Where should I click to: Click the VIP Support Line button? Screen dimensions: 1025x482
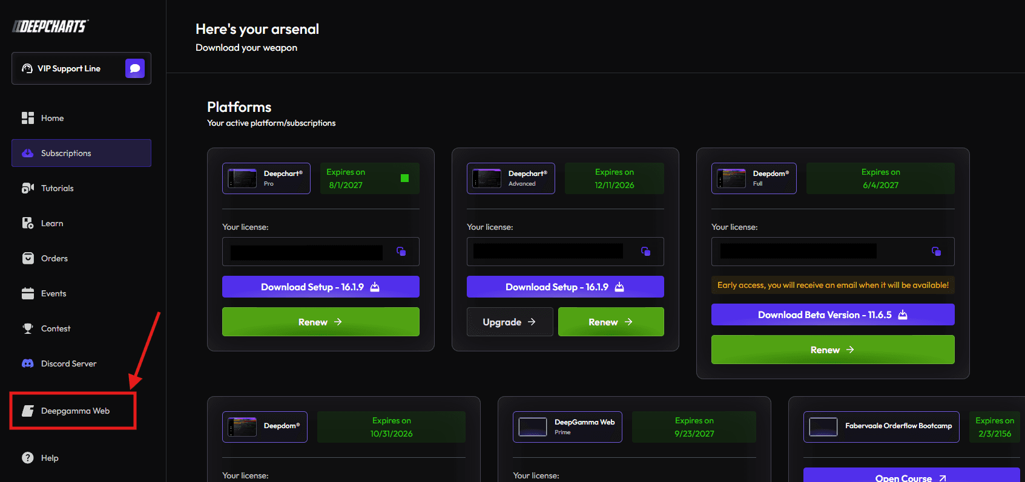81,68
